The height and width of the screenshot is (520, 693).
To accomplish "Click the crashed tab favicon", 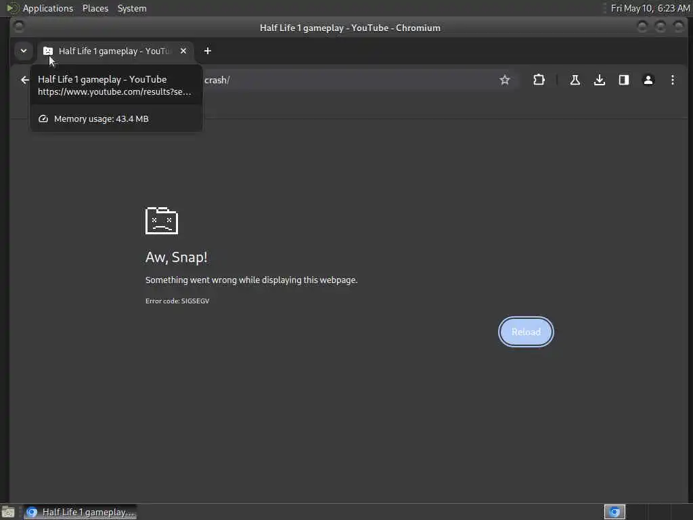I will point(48,51).
